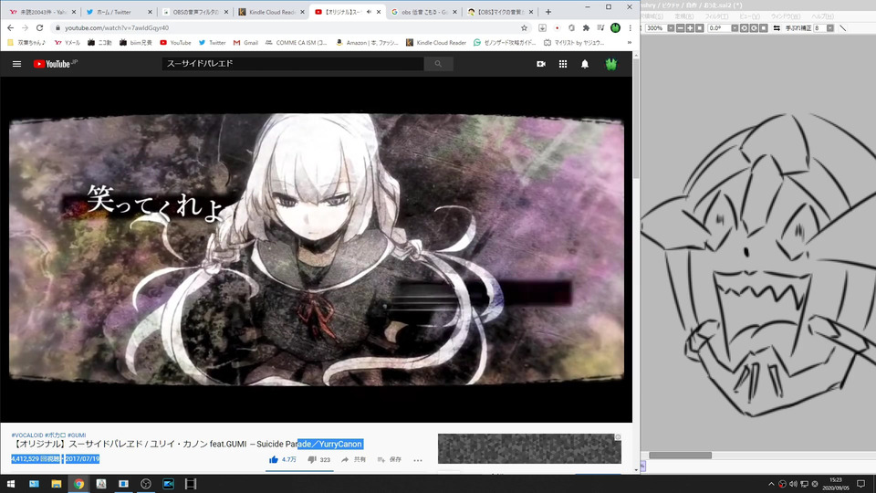Open the Twitter bookmark
This screenshot has height=493, width=876.
point(213,43)
